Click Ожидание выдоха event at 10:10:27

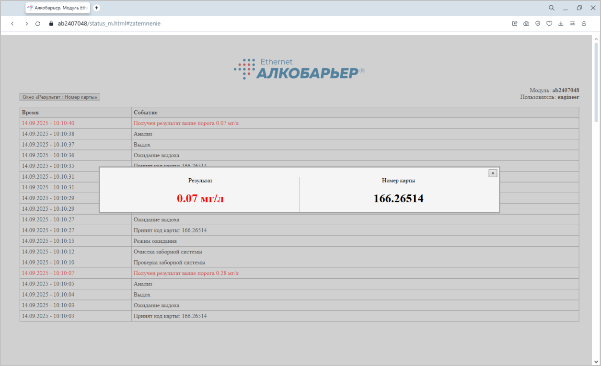[156, 219]
